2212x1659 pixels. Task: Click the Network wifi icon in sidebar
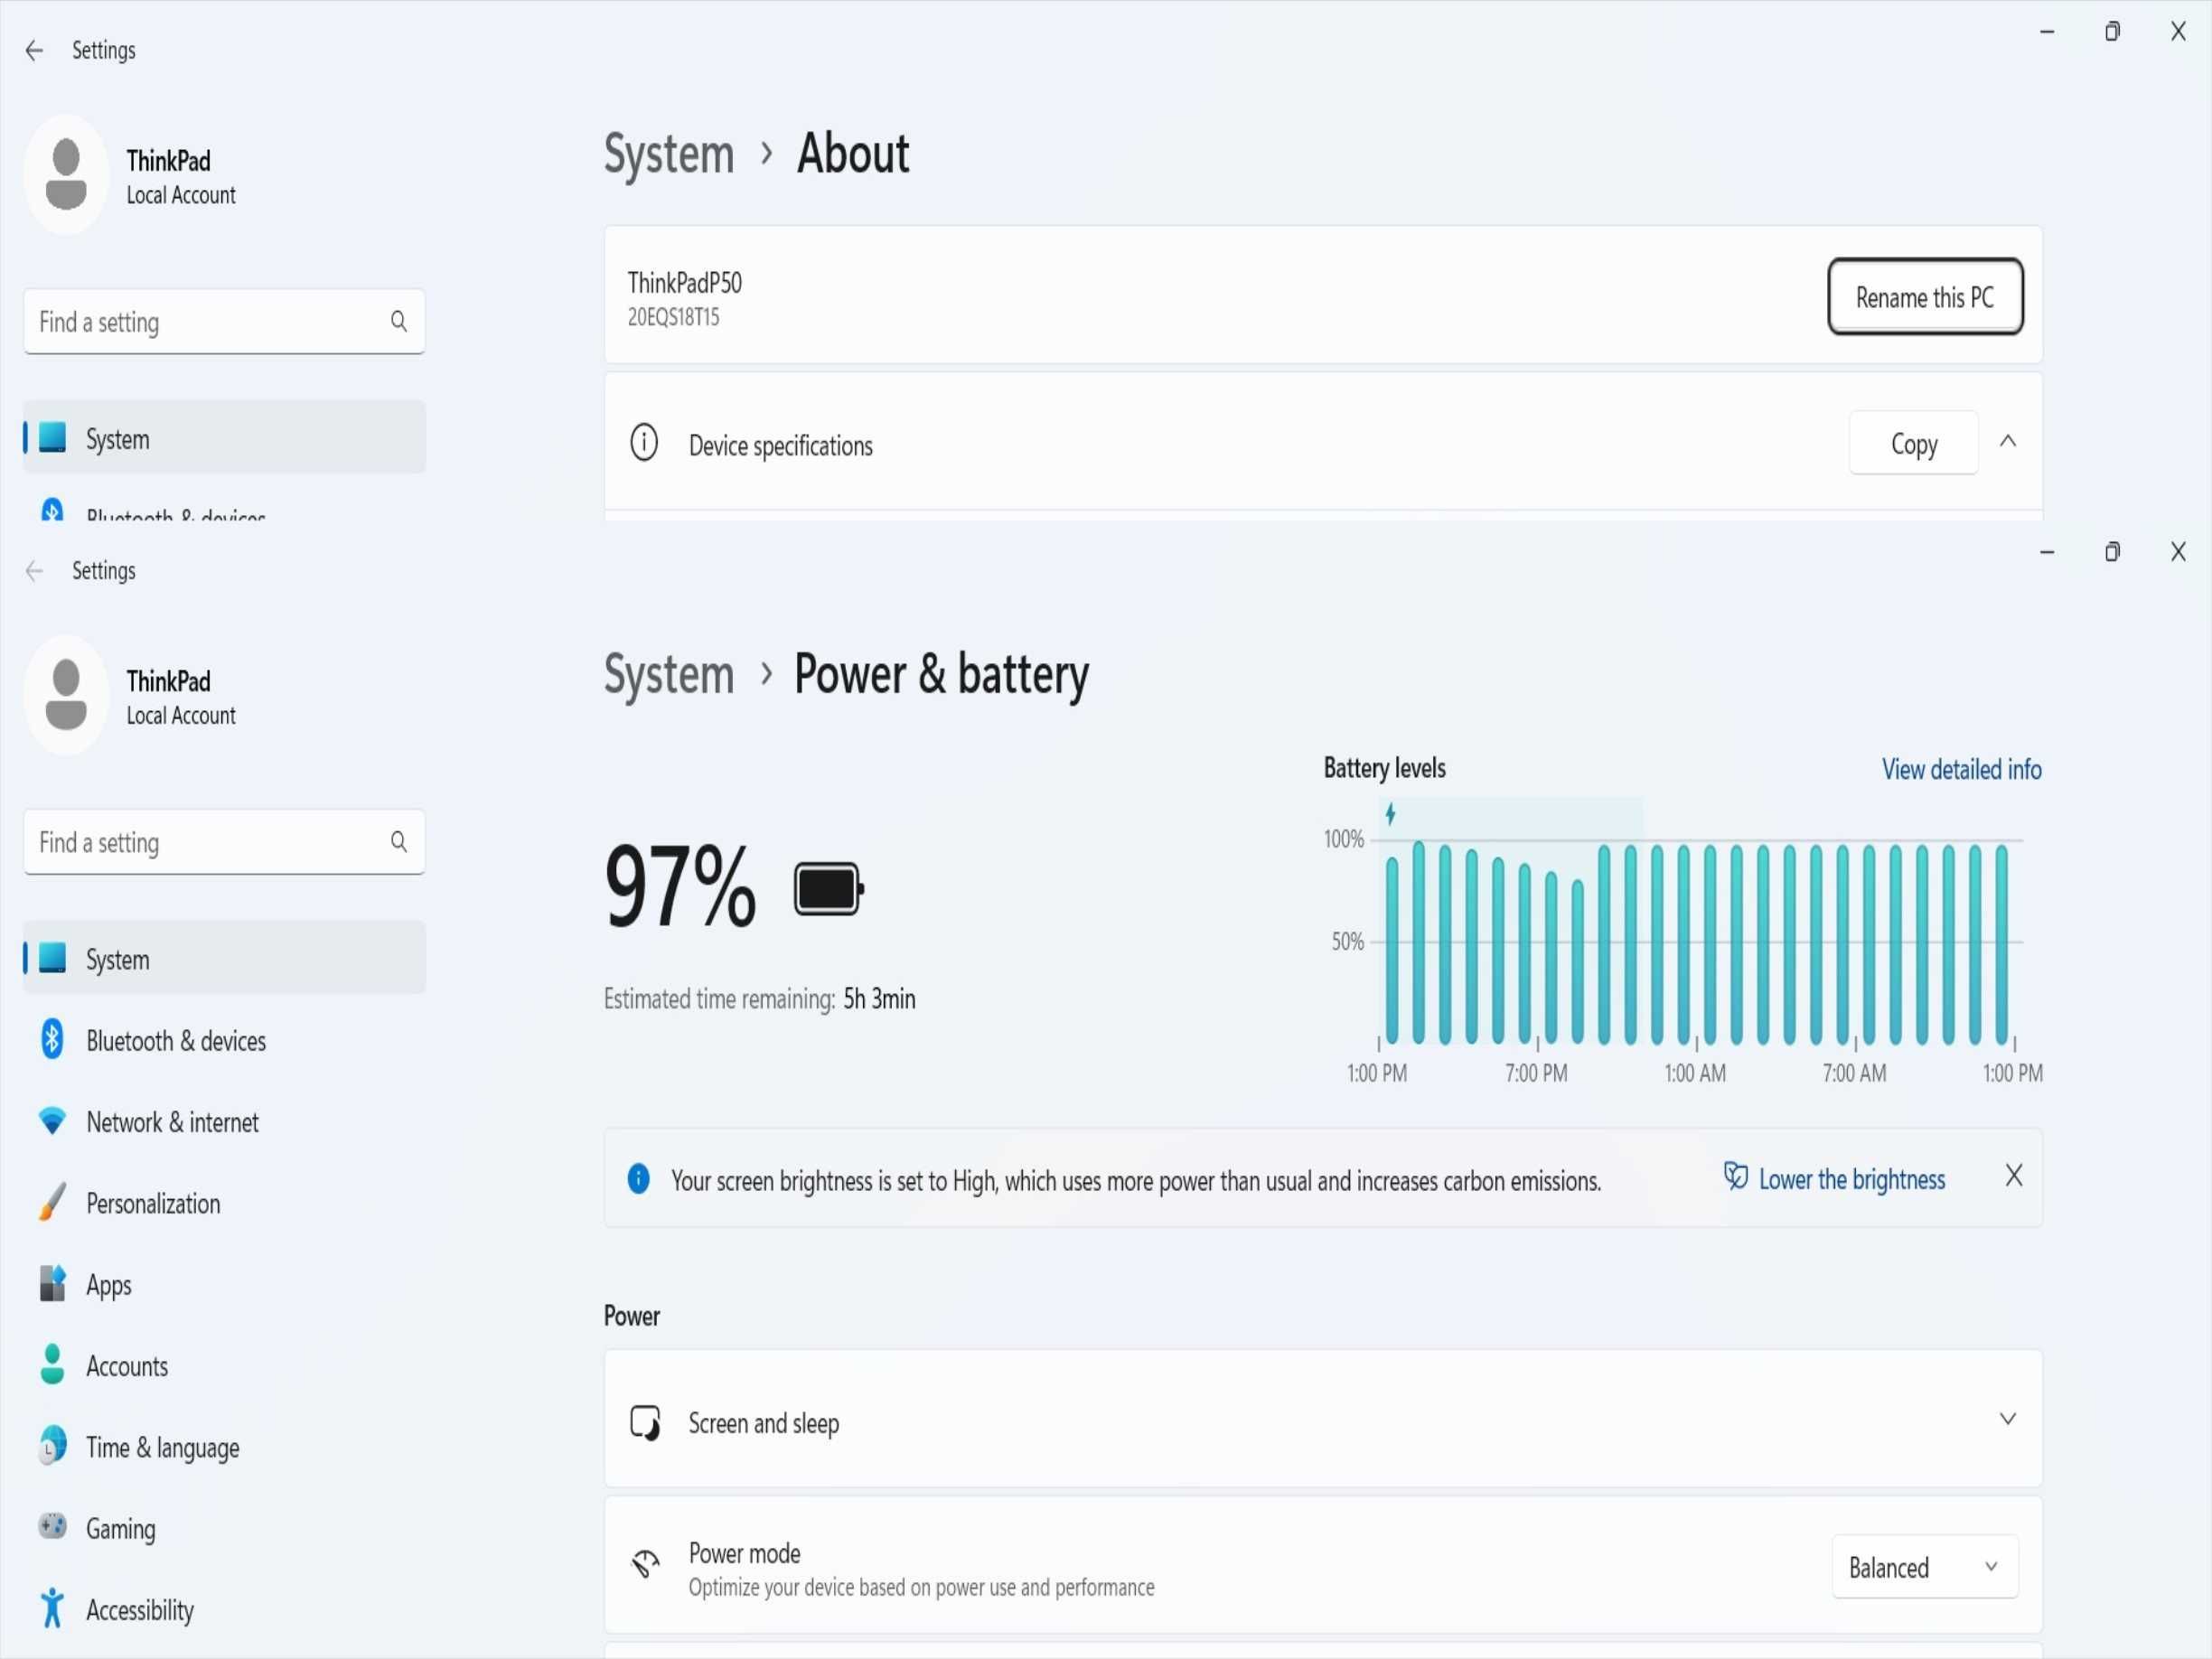(x=52, y=1121)
